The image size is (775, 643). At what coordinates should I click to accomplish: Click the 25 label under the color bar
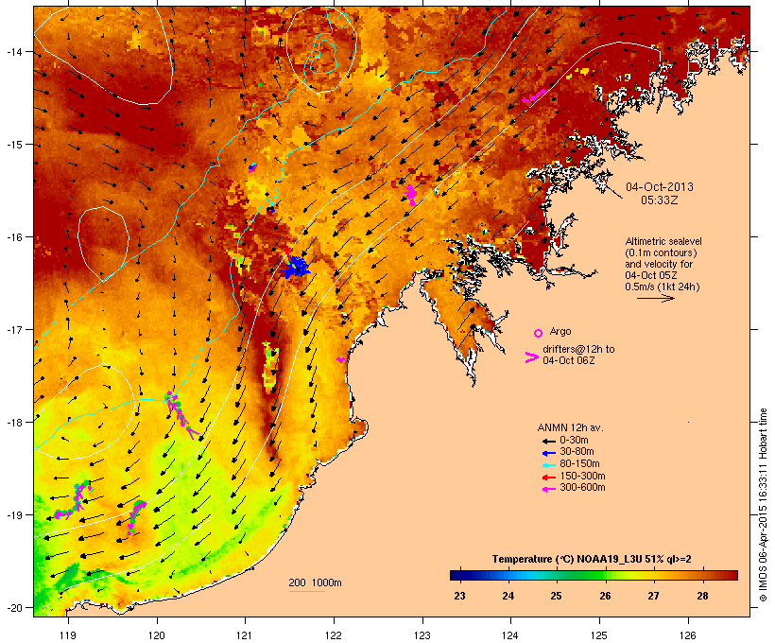[x=556, y=596]
